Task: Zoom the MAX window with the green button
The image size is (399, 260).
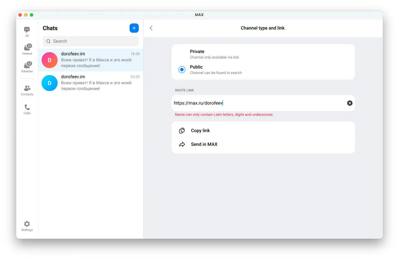Action: tap(31, 15)
